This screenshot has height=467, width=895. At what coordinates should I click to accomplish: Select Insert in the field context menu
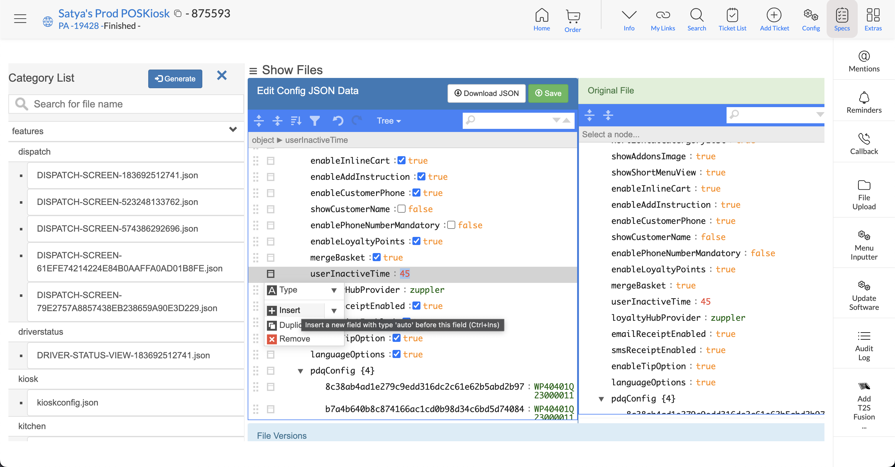tap(289, 310)
